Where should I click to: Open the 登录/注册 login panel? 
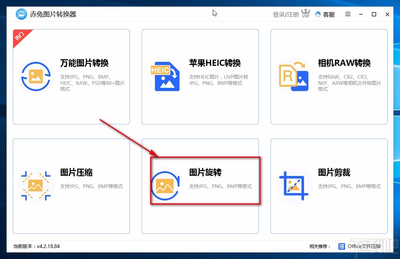pyautogui.click(x=285, y=14)
